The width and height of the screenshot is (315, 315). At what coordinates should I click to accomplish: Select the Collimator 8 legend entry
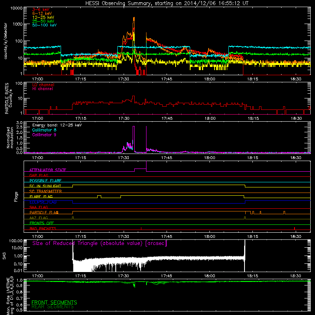[44, 130]
